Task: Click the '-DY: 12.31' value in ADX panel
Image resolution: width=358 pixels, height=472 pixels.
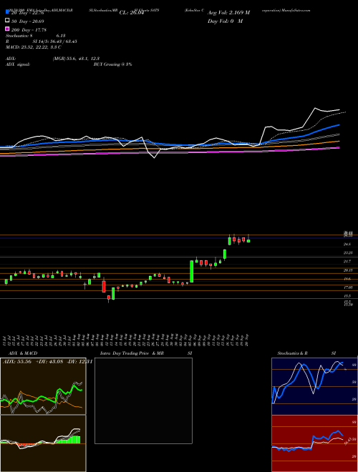Action: click(x=79, y=361)
